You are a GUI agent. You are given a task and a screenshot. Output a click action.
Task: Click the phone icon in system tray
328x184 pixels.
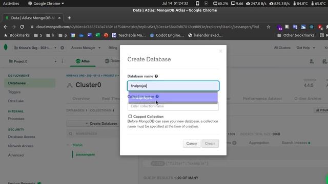tap(197, 4)
